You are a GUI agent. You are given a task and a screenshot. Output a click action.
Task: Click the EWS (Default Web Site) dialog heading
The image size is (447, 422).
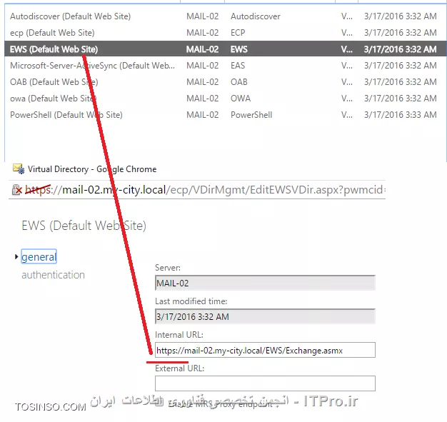click(84, 226)
